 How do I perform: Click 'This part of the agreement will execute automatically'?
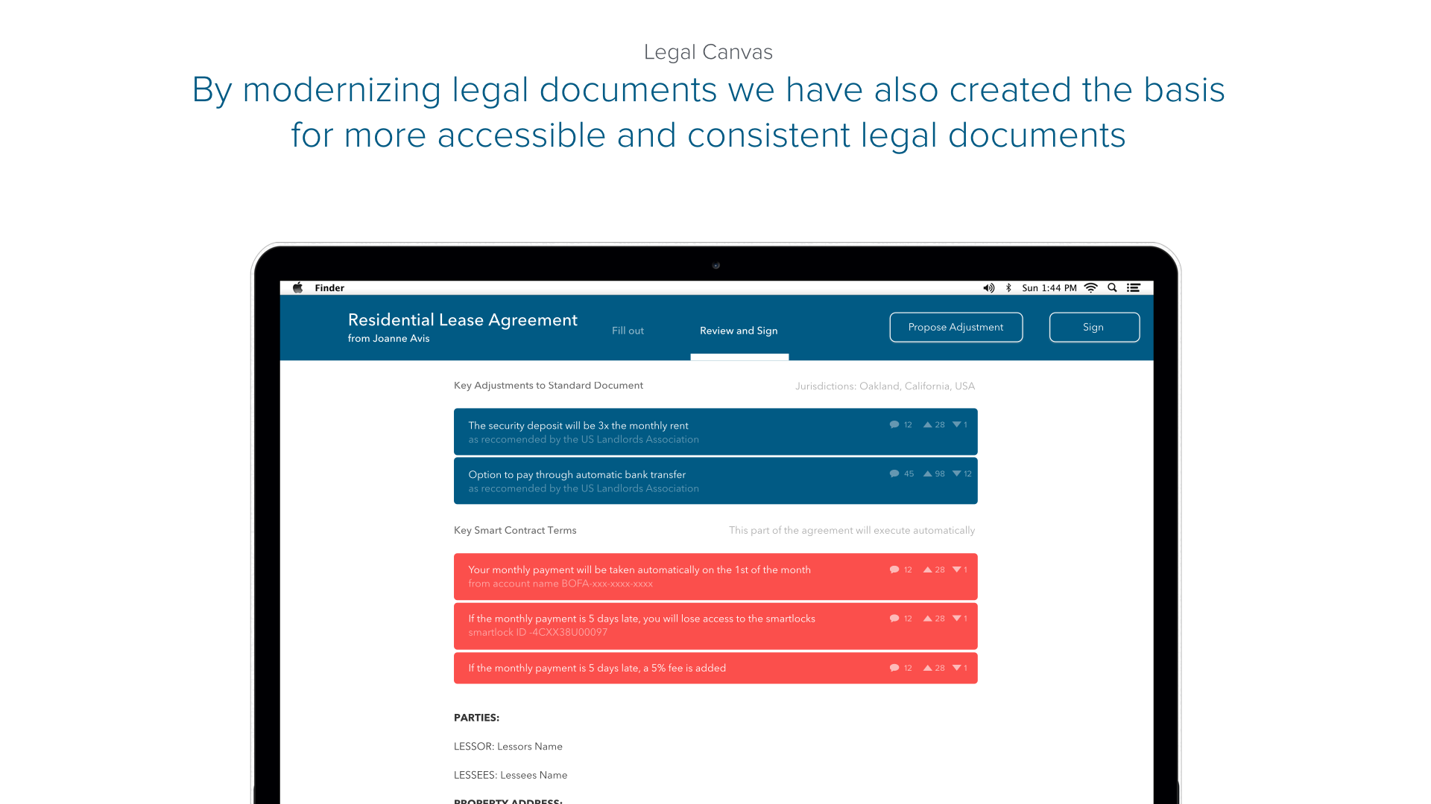click(x=852, y=531)
